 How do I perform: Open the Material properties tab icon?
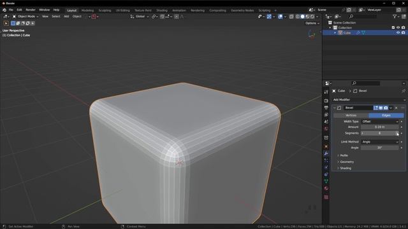326,188
